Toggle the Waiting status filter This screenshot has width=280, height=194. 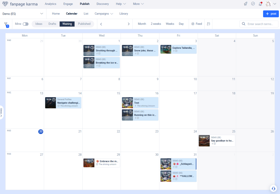[x=67, y=24]
